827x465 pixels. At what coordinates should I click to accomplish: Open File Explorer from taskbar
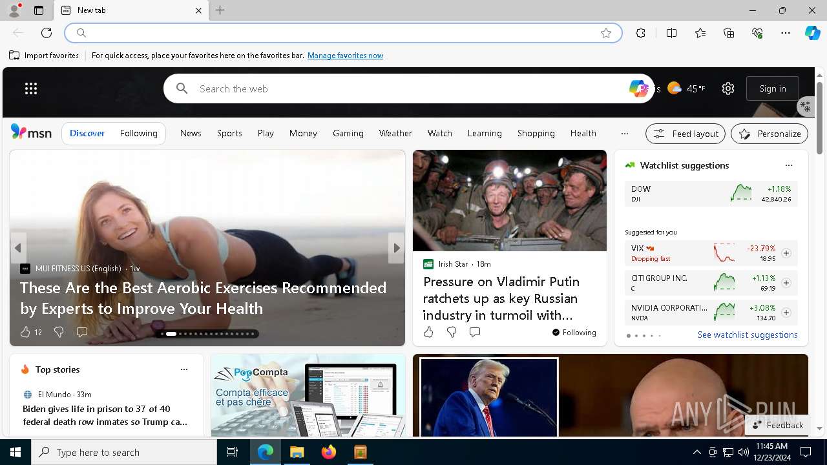click(297, 452)
